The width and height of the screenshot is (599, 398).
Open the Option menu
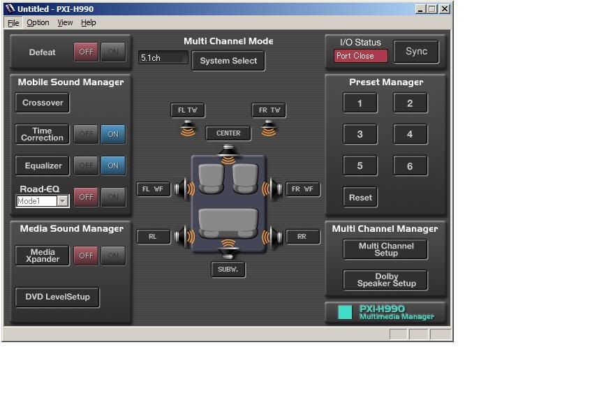tap(38, 23)
